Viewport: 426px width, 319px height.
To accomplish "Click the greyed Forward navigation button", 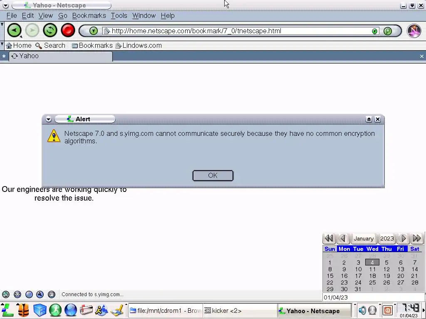I will pyautogui.click(x=32, y=30).
